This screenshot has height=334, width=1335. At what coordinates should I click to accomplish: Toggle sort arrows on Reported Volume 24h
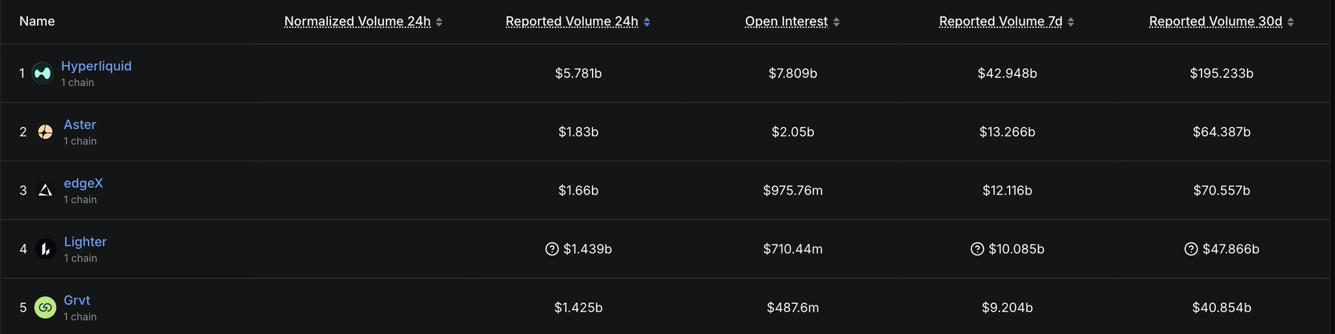(647, 22)
